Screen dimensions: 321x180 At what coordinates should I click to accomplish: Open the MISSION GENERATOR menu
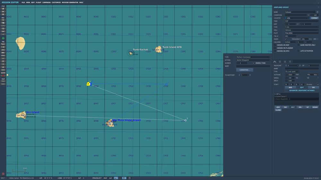pos(70,3)
